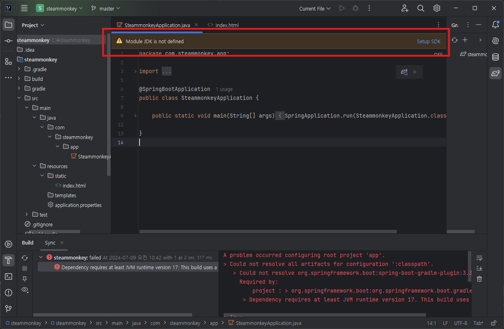The image size is (504, 329).
Task: Click the Setup SDK link
Action: tap(429, 41)
